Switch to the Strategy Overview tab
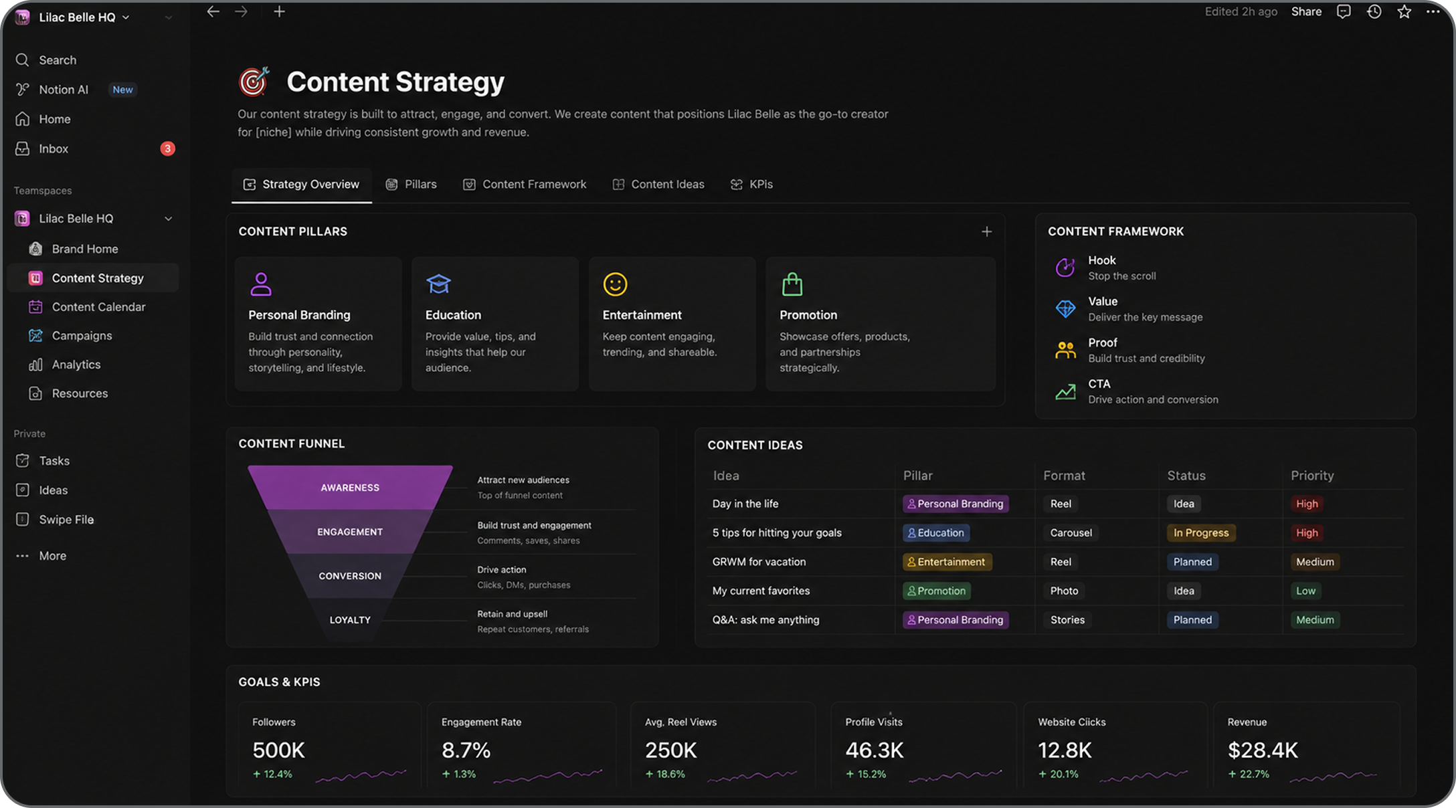 (x=302, y=184)
